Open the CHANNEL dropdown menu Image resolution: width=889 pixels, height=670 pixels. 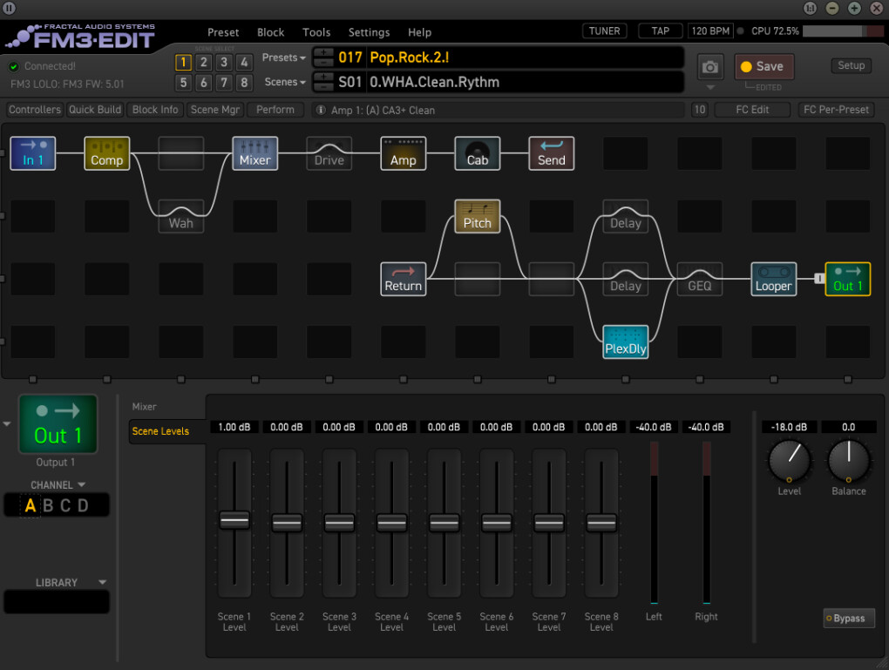(58, 484)
